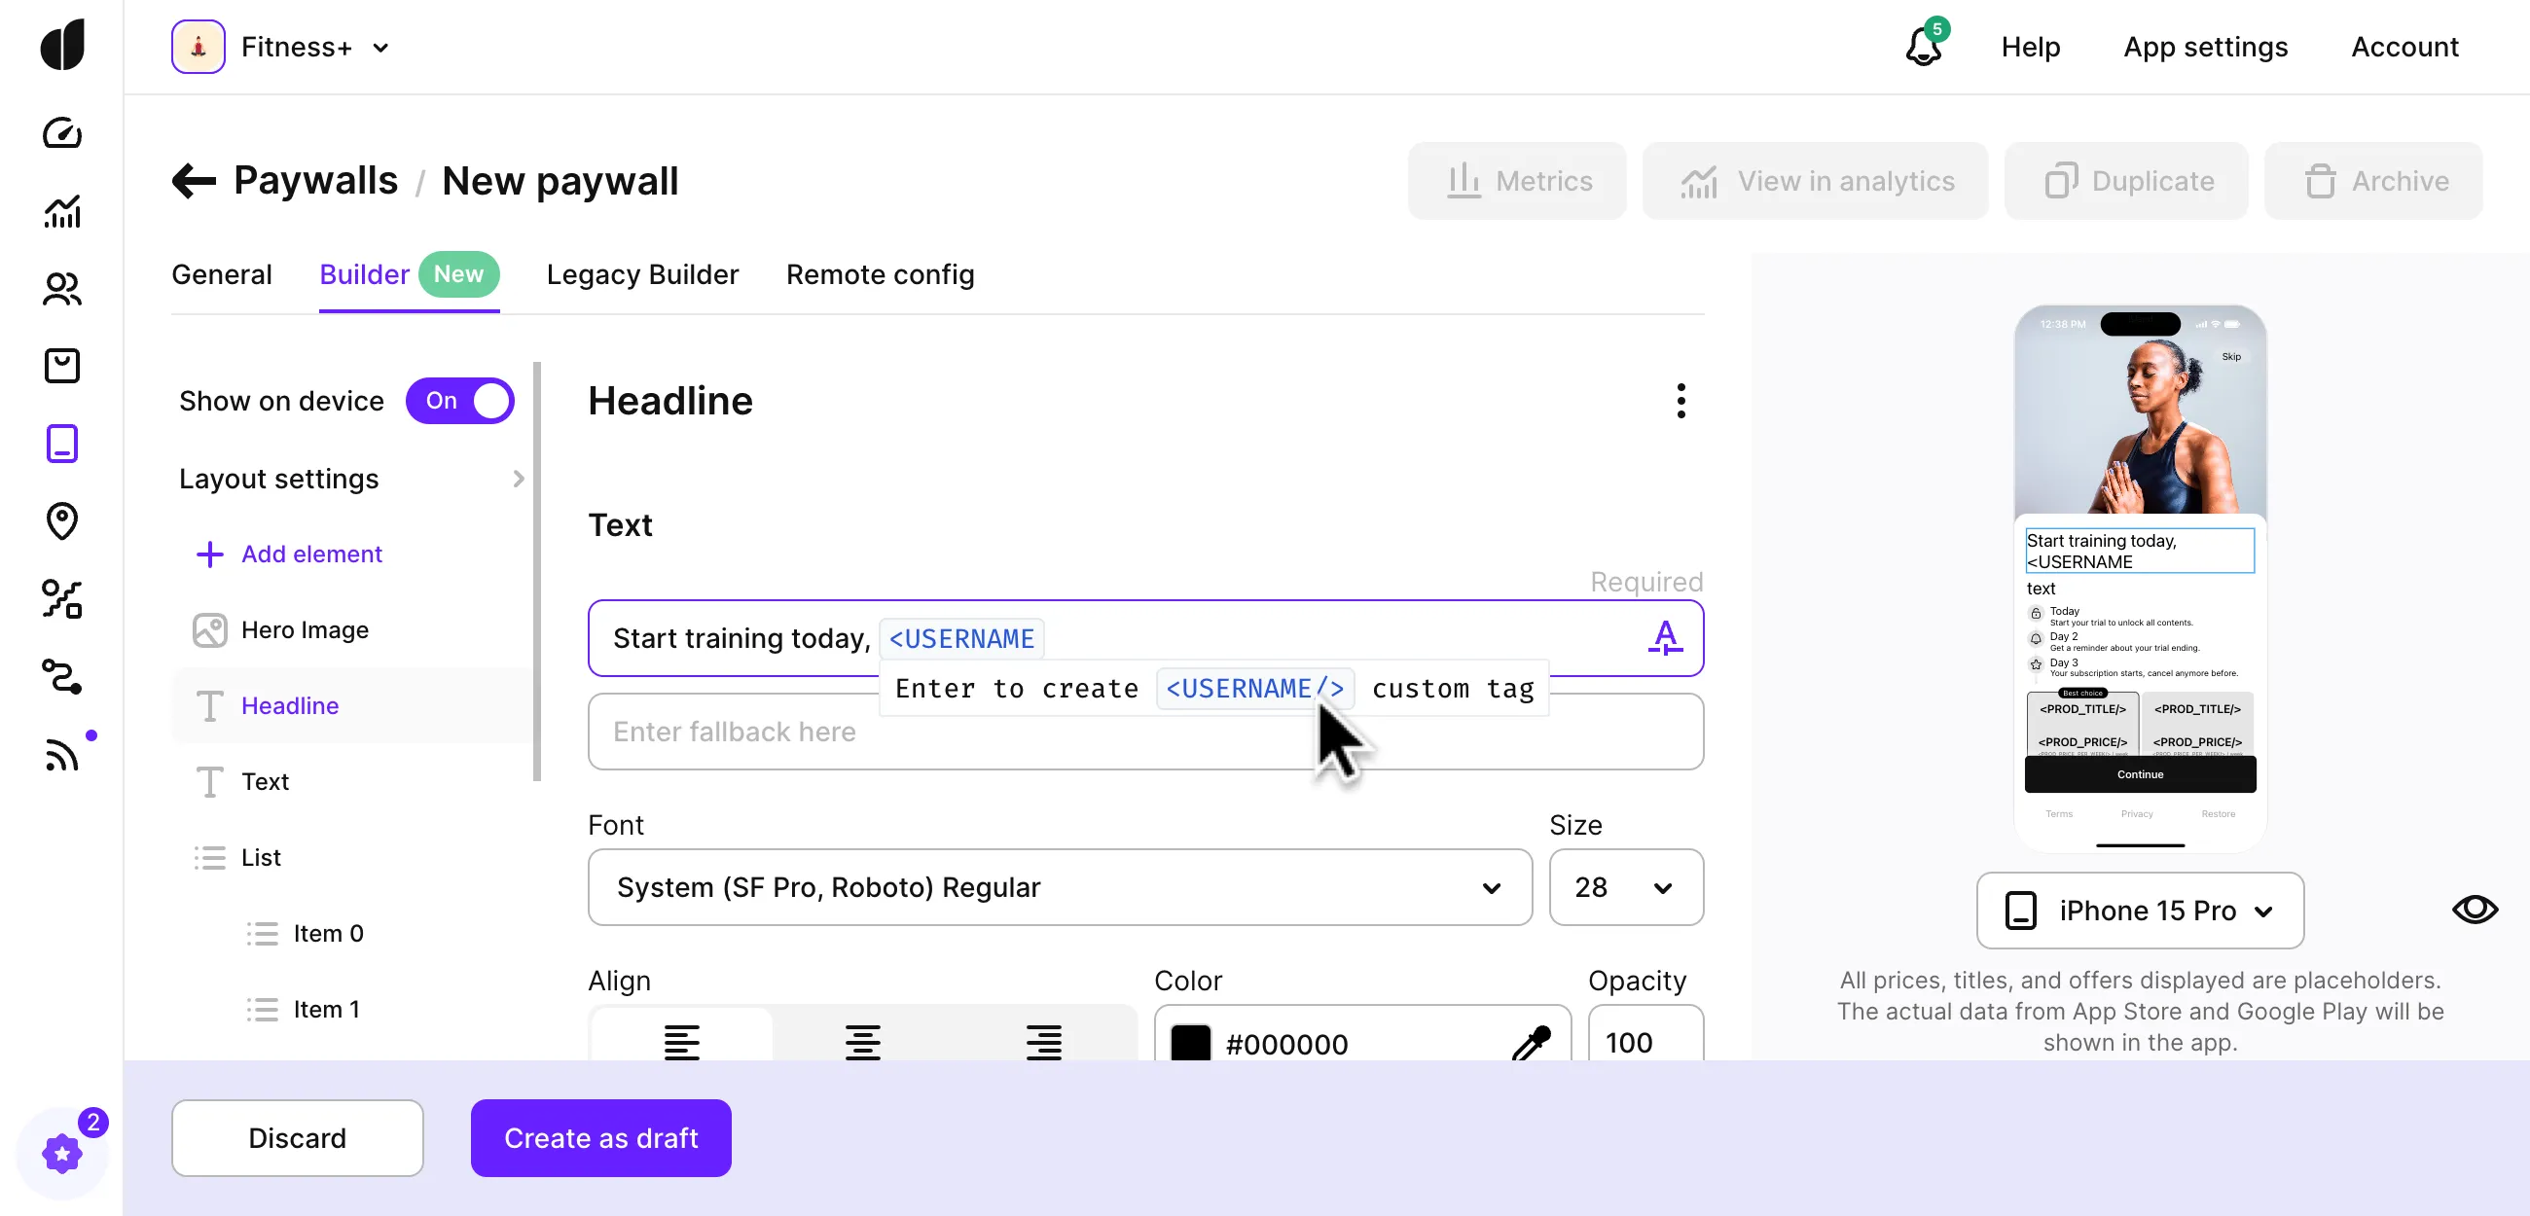This screenshot has width=2530, height=1216.
Task: Open the Remote config tab
Action: tap(880, 275)
